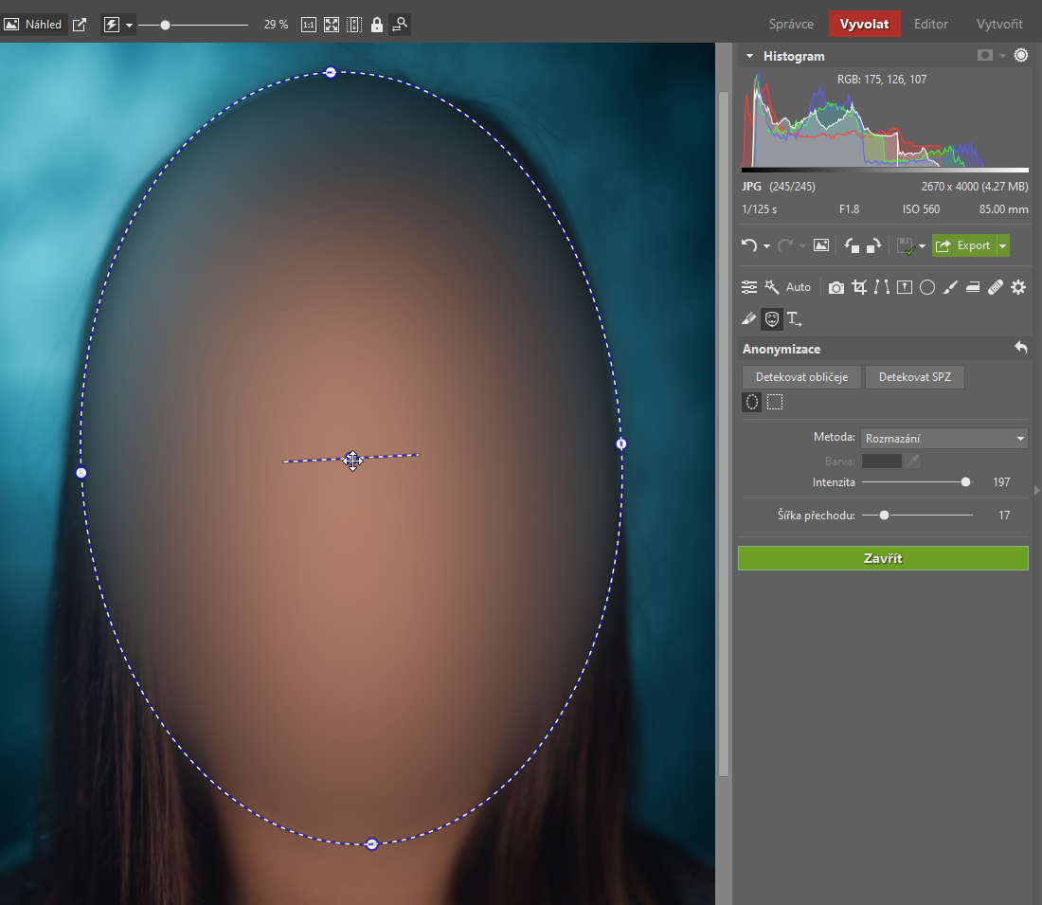This screenshot has height=905, width=1042.
Task: Expand the undo history dropdown arrow
Action: coord(766,246)
